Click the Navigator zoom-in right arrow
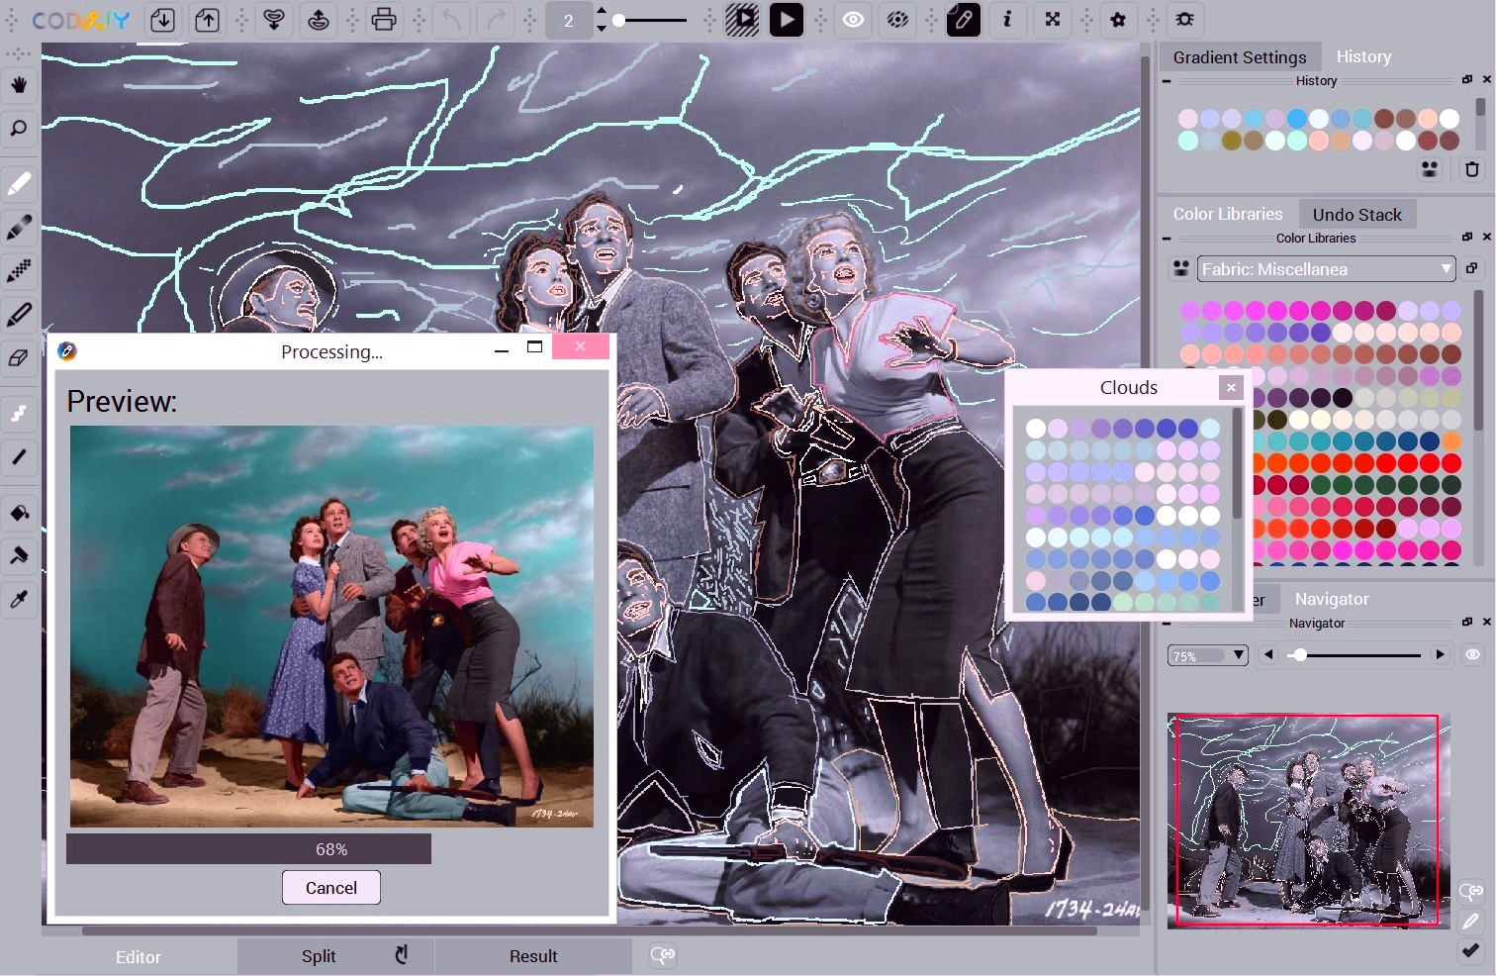 [x=1440, y=655]
